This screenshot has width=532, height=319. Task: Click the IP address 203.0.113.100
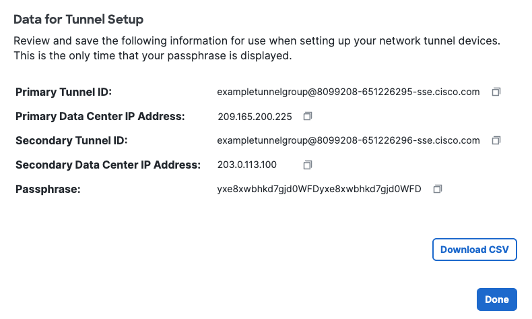(247, 165)
